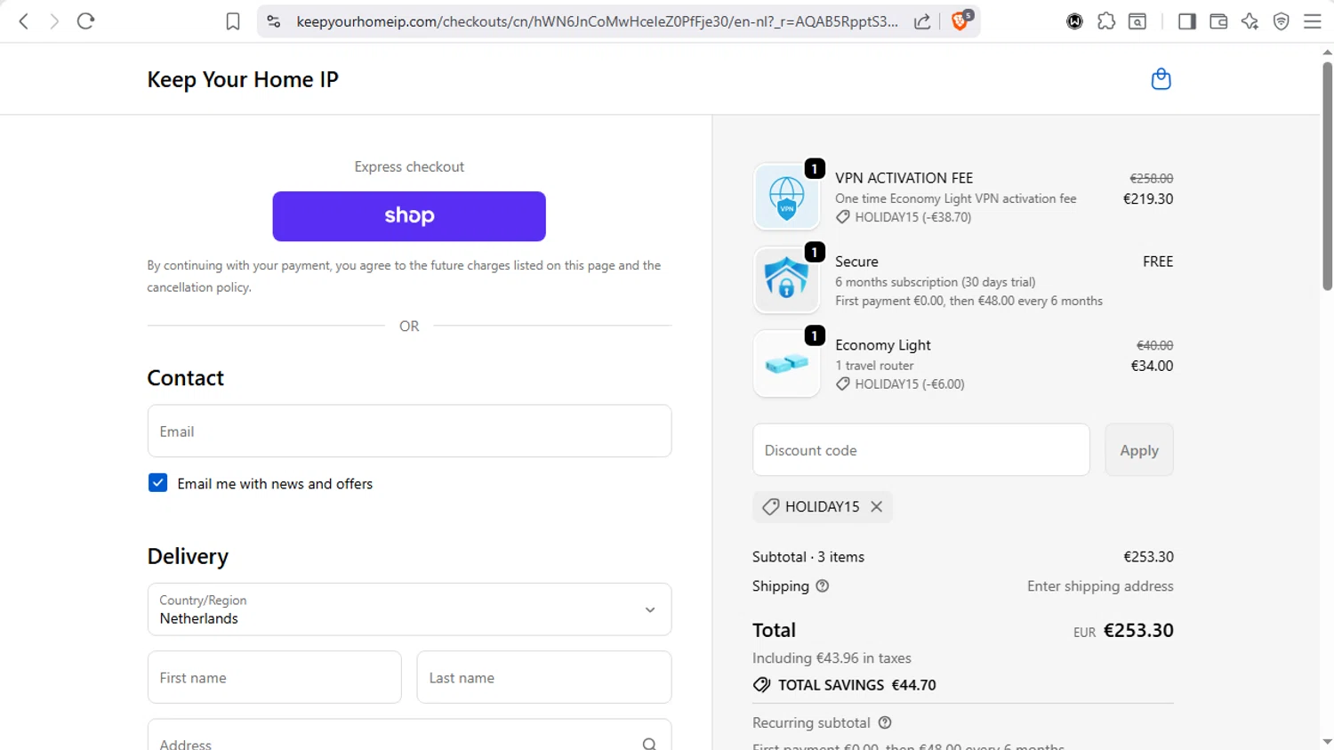Image resolution: width=1334 pixels, height=750 pixels.
Task: Click the Secure subscription product thumbnail
Action: coord(786,280)
